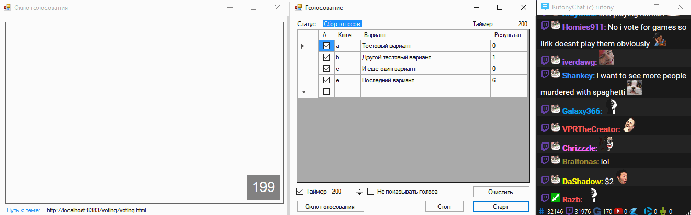The height and width of the screenshot is (215, 691).
Task: Click username VPRTheCreator in chat
Action: click(x=590, y=129)
